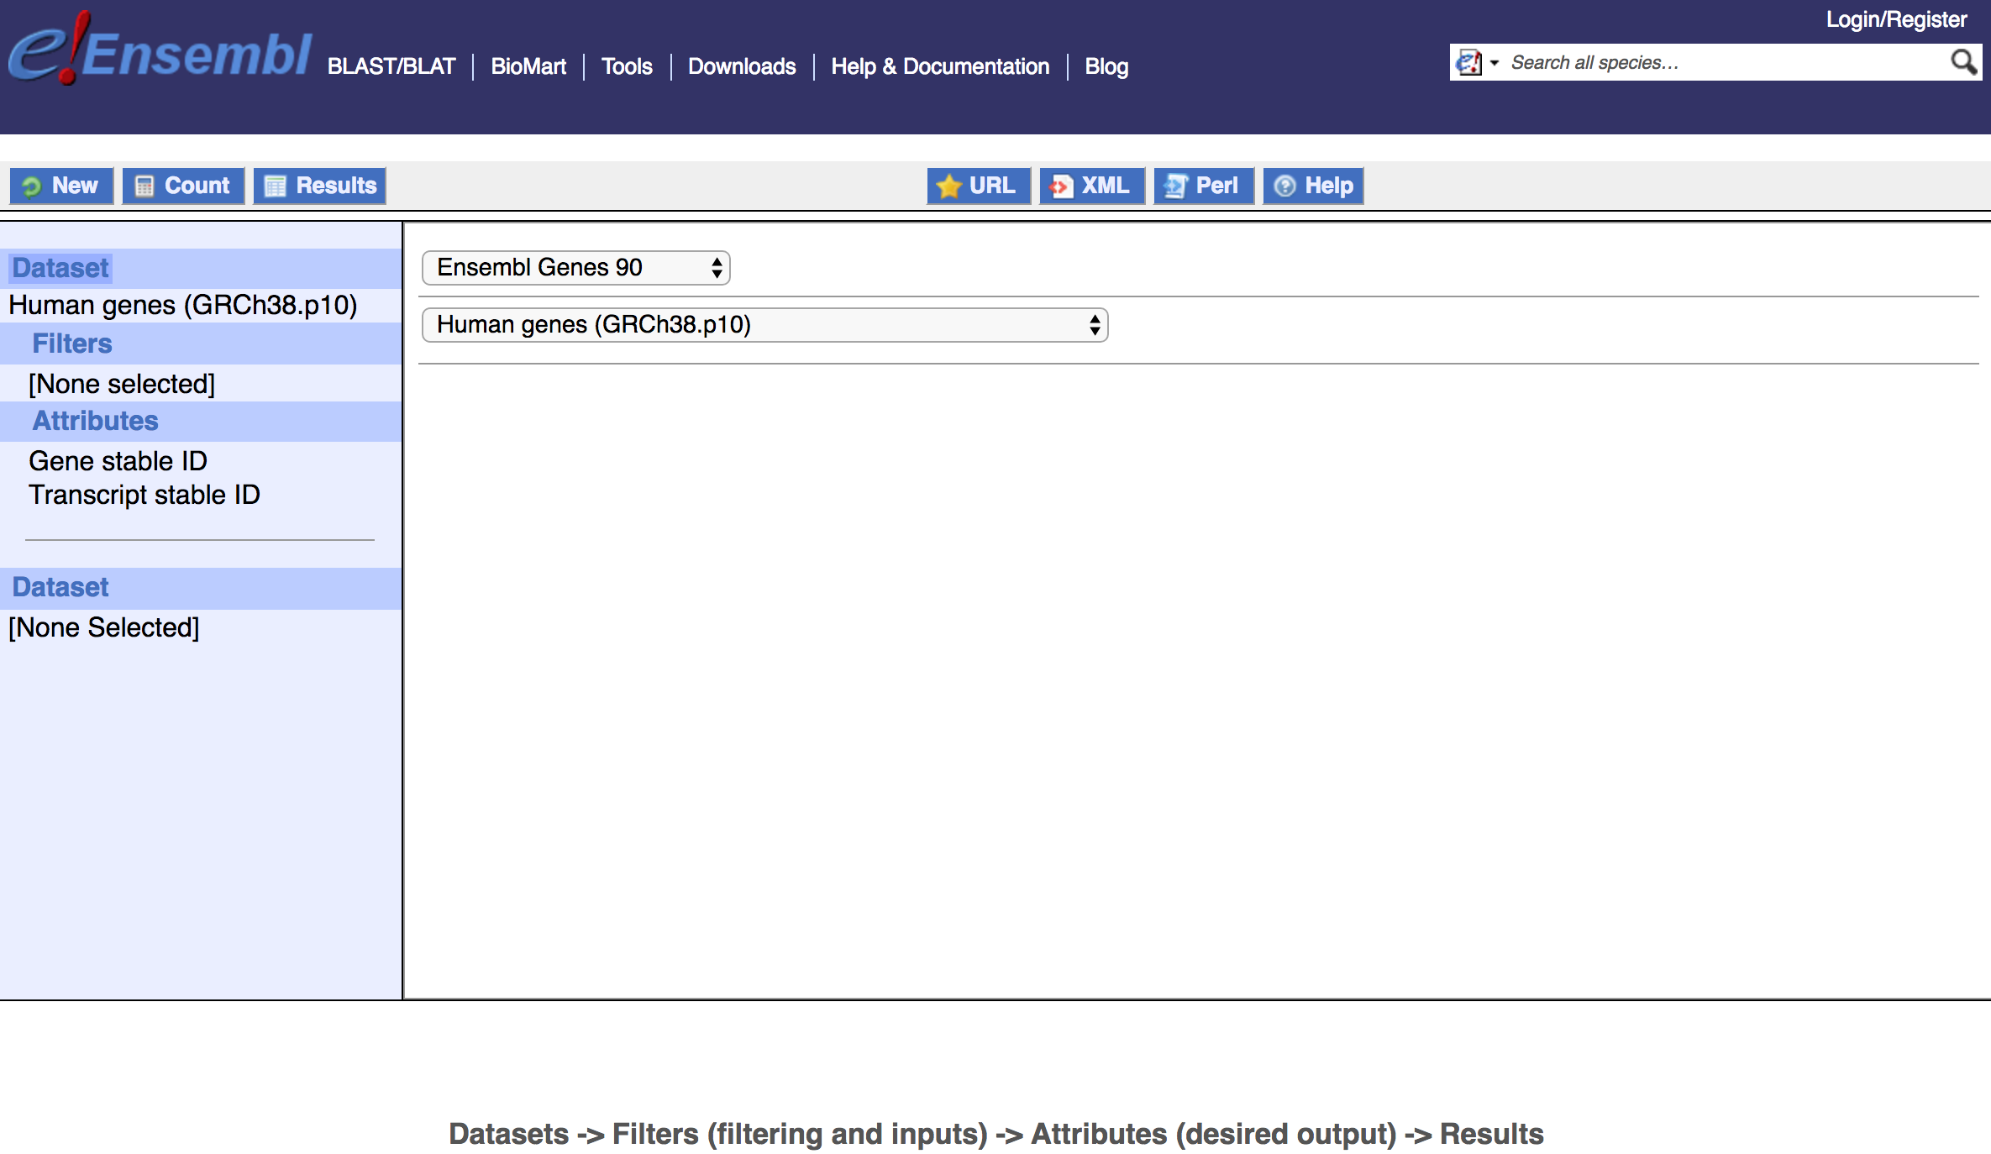
Task: Go to BioMart in the navigation
Action: coord(528,66)
